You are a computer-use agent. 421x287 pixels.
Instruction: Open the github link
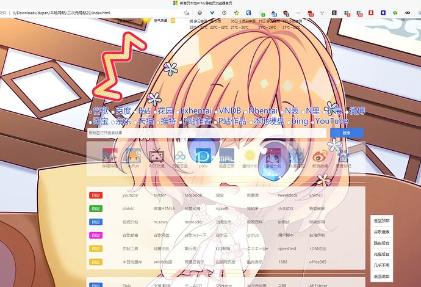point(253,235)
